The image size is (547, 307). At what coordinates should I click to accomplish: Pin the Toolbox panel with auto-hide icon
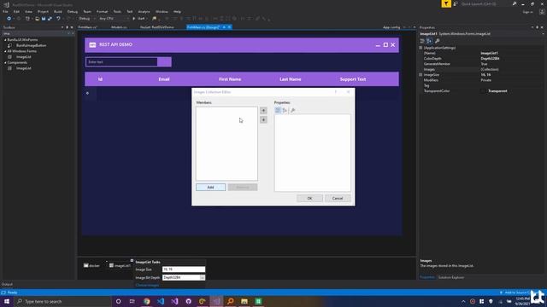coord(67,27)
